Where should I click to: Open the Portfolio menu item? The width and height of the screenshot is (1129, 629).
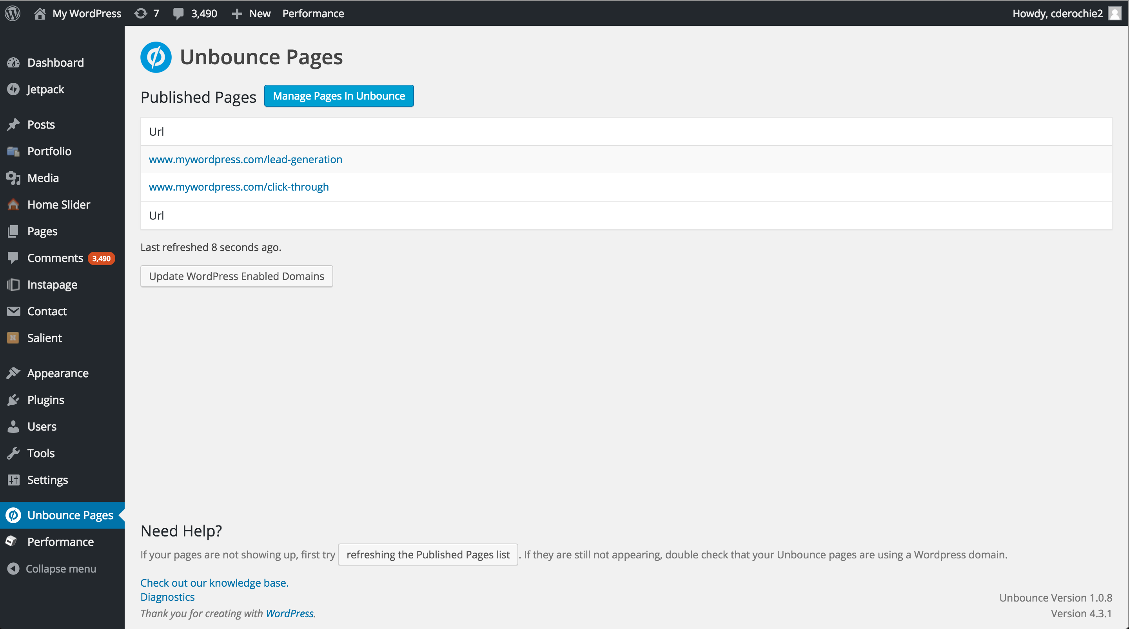point(49,151)
